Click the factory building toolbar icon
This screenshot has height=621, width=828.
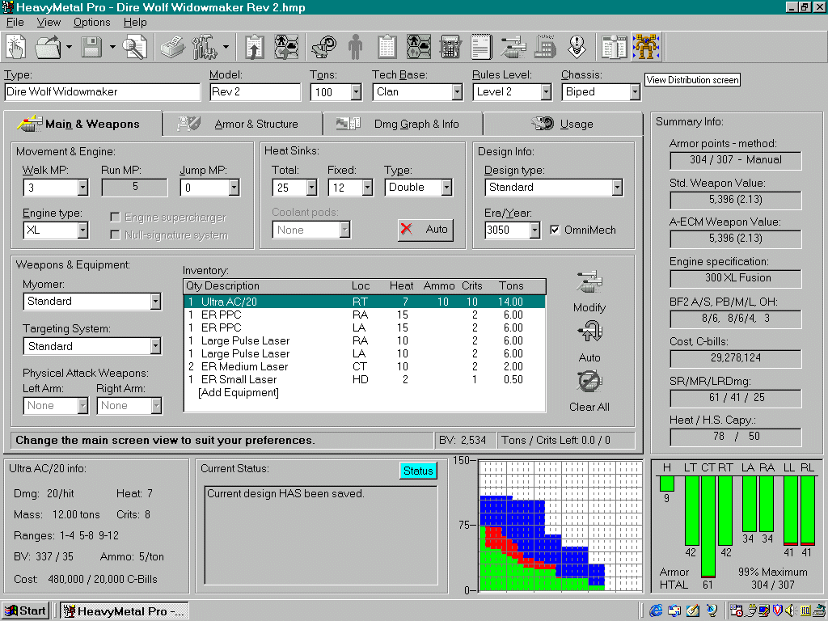click(x=545, y=47)
